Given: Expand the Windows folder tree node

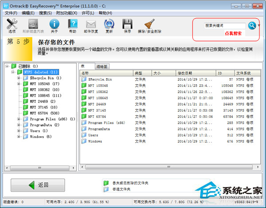Looking at the screenshot, I should pyautogui.click(x=19, y=137).
